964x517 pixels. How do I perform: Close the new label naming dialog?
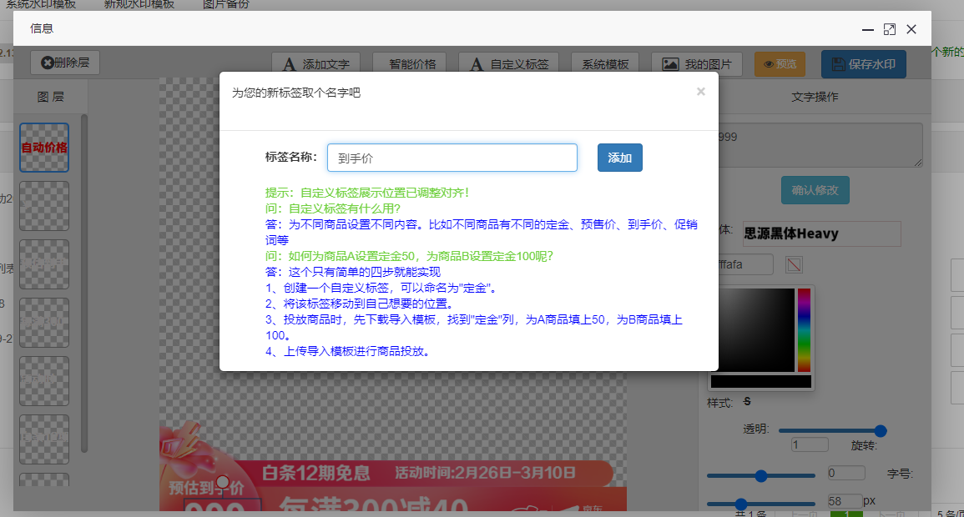pos(701,92)
